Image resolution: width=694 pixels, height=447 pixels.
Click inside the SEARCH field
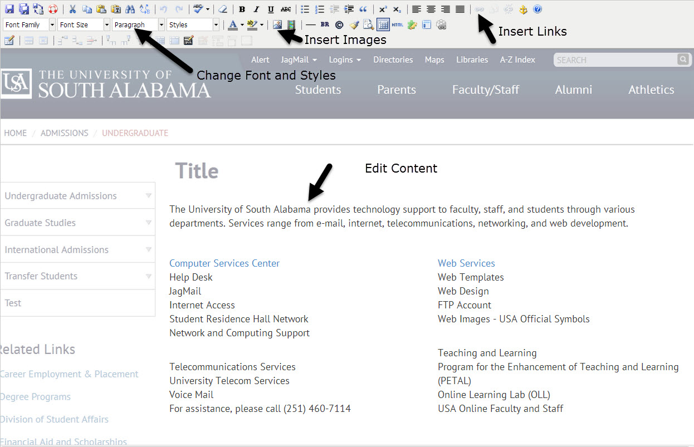pos(615,60)
